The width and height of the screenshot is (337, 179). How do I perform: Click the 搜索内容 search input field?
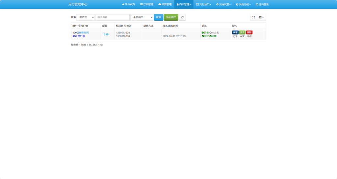click(x=112, y=17)
